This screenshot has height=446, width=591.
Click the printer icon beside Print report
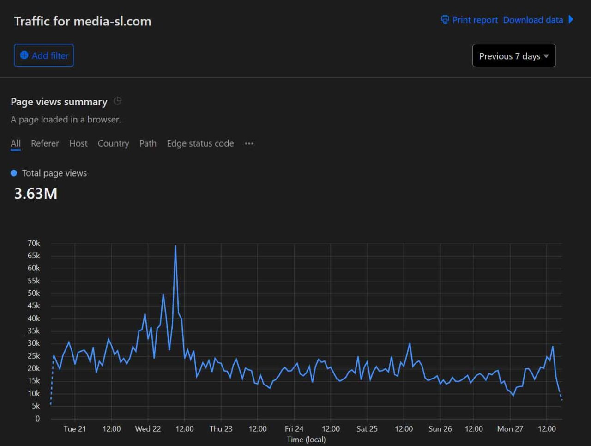point(445,20)
